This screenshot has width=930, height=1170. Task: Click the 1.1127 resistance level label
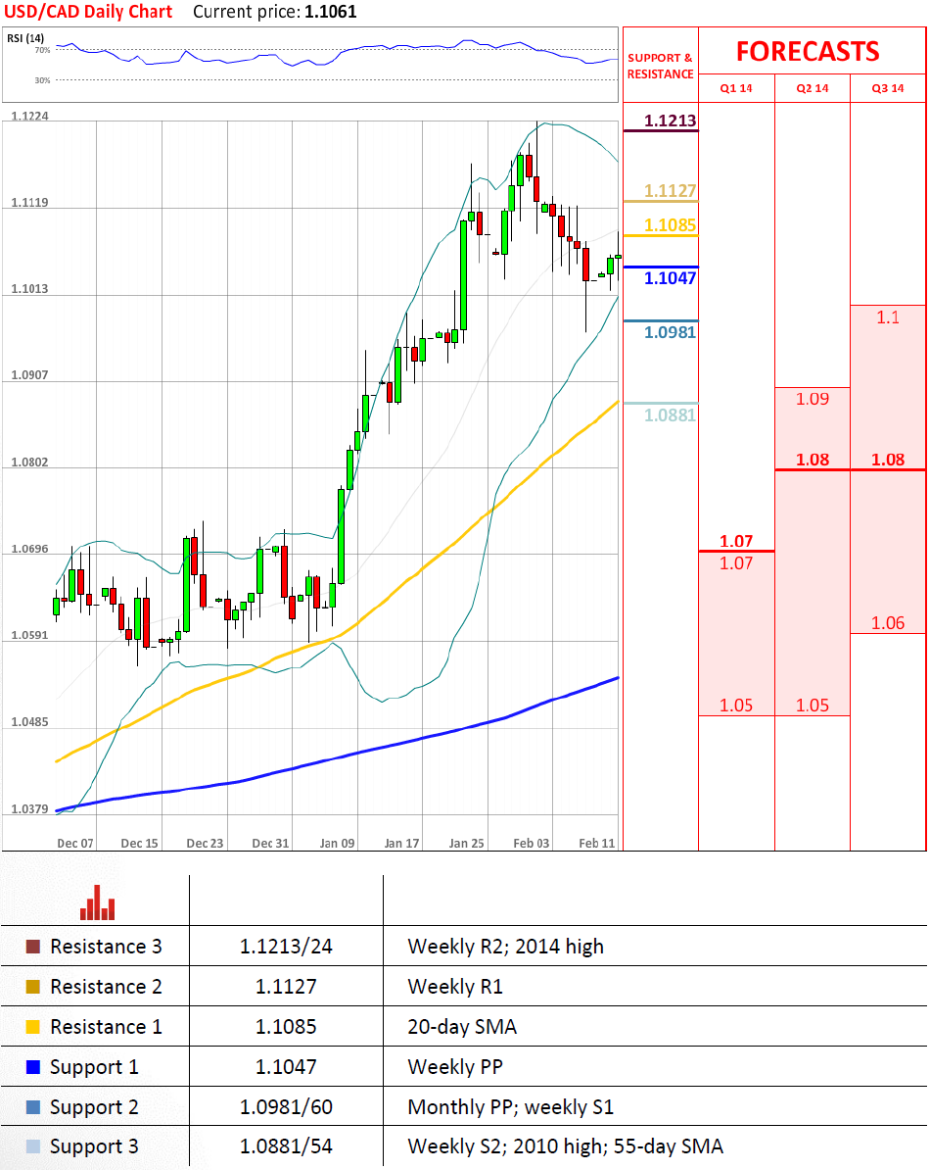point(671,191)
